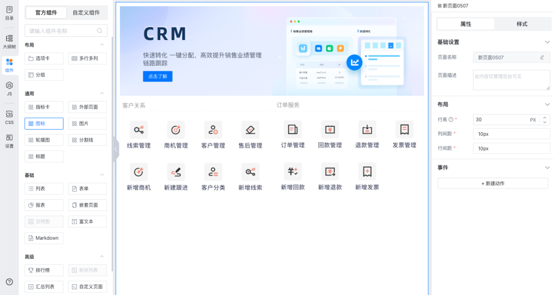
Task: Collapse the 布局 component section
Action: (x=101, y=45)
